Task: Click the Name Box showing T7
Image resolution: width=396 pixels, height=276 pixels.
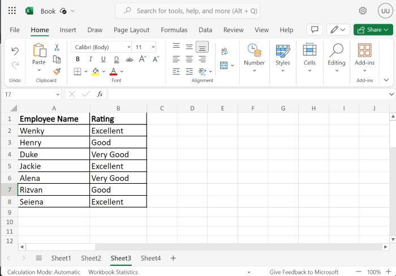Action: coord(32,94)
